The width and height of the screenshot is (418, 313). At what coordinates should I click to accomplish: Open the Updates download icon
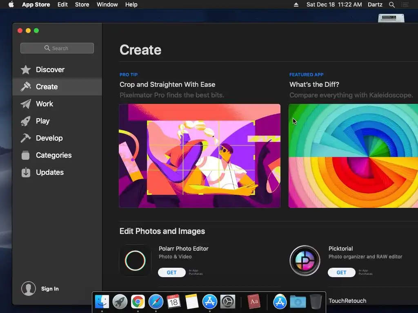coord(26,172)
